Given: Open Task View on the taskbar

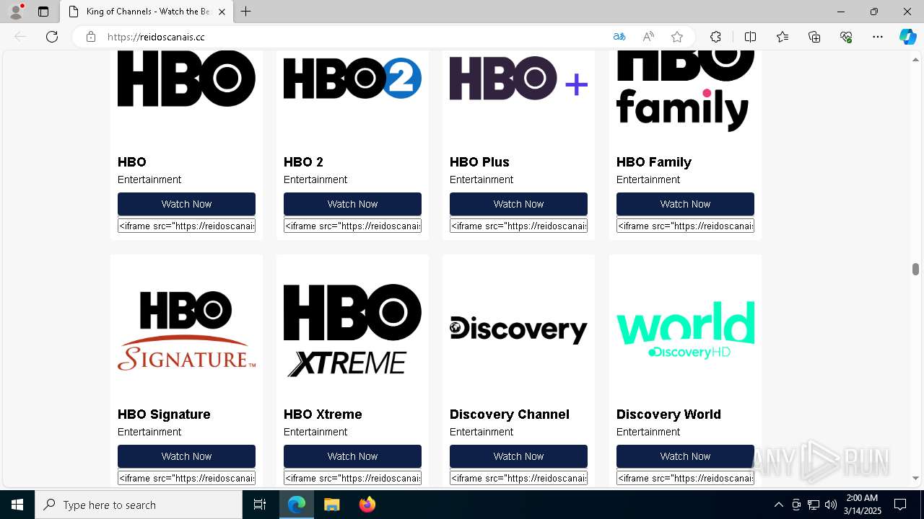Looking at the screenshot, I should pyautogui.click(x=260, y=505).
